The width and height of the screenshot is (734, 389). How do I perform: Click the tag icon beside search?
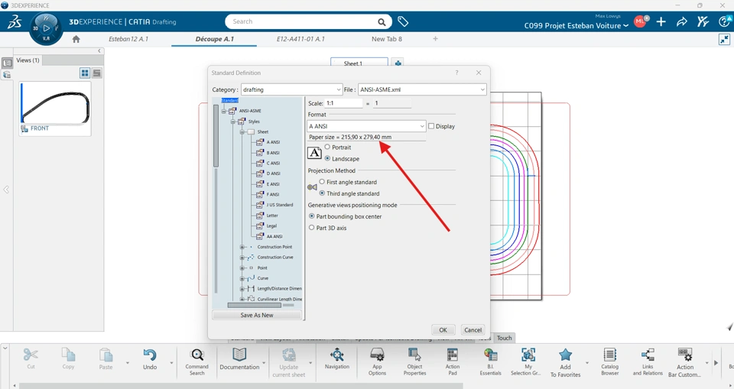403,21
